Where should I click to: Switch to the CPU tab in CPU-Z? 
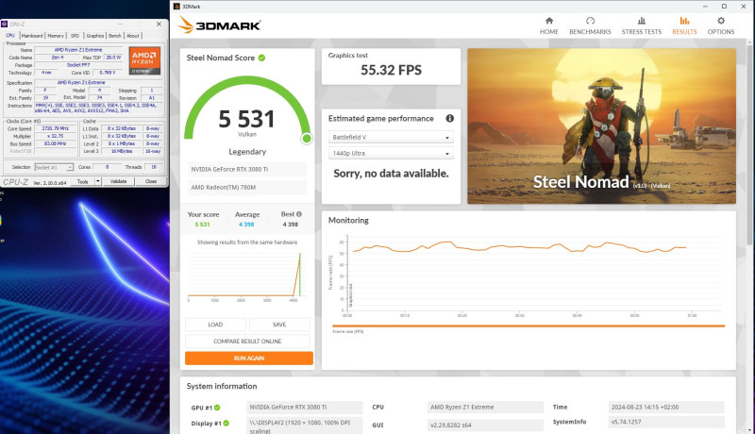(10, 36)
